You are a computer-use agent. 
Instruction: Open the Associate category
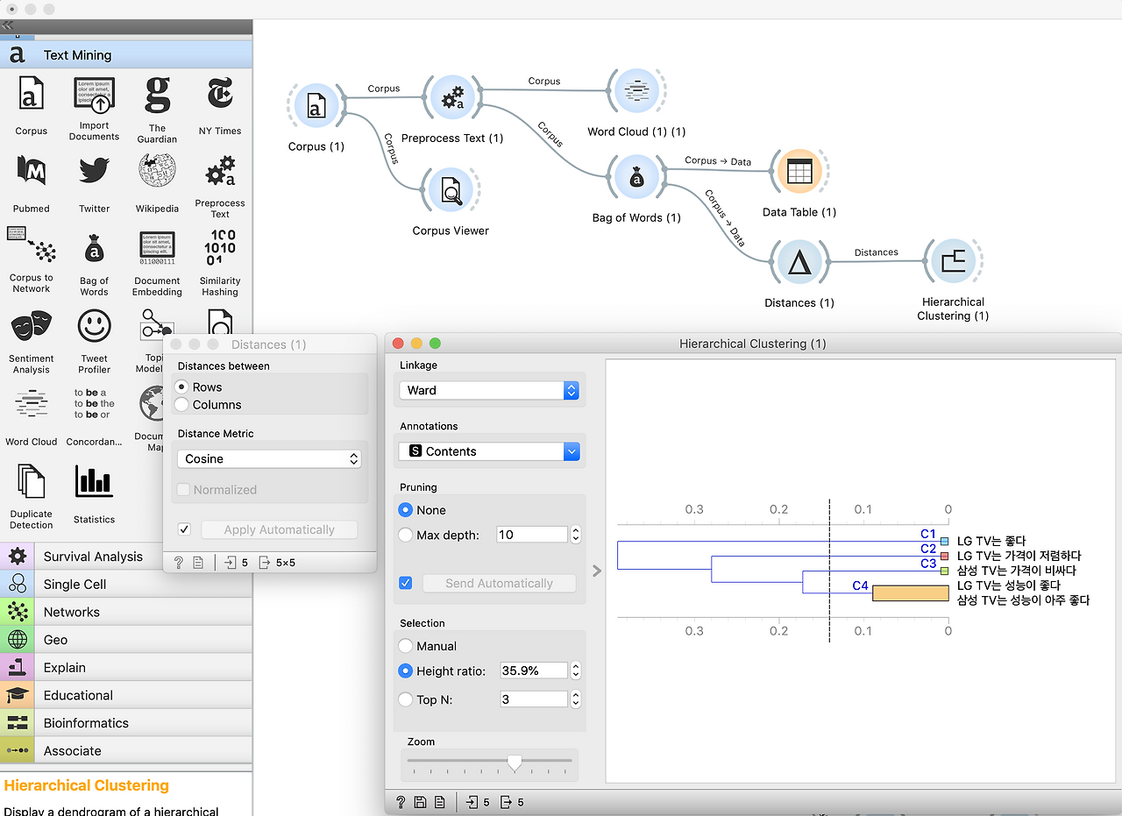(x=126, y=751)
